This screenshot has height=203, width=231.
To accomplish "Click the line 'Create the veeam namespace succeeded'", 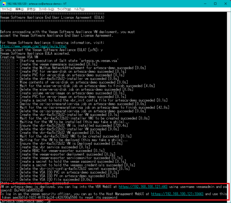I will pyautogui.click(x=49, y=64).
